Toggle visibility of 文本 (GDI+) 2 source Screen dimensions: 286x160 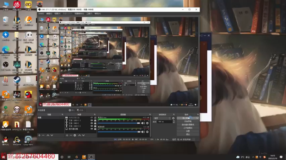click(92, 126)
